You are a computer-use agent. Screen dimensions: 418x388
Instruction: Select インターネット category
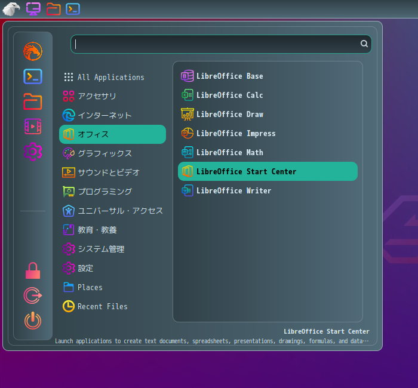click(x=112, y=115)
